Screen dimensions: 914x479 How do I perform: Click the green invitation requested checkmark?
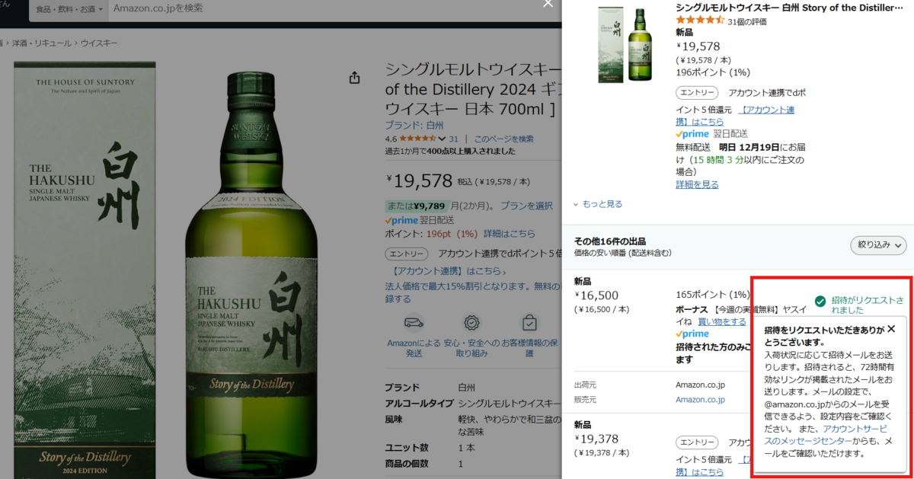click(820, 302)
